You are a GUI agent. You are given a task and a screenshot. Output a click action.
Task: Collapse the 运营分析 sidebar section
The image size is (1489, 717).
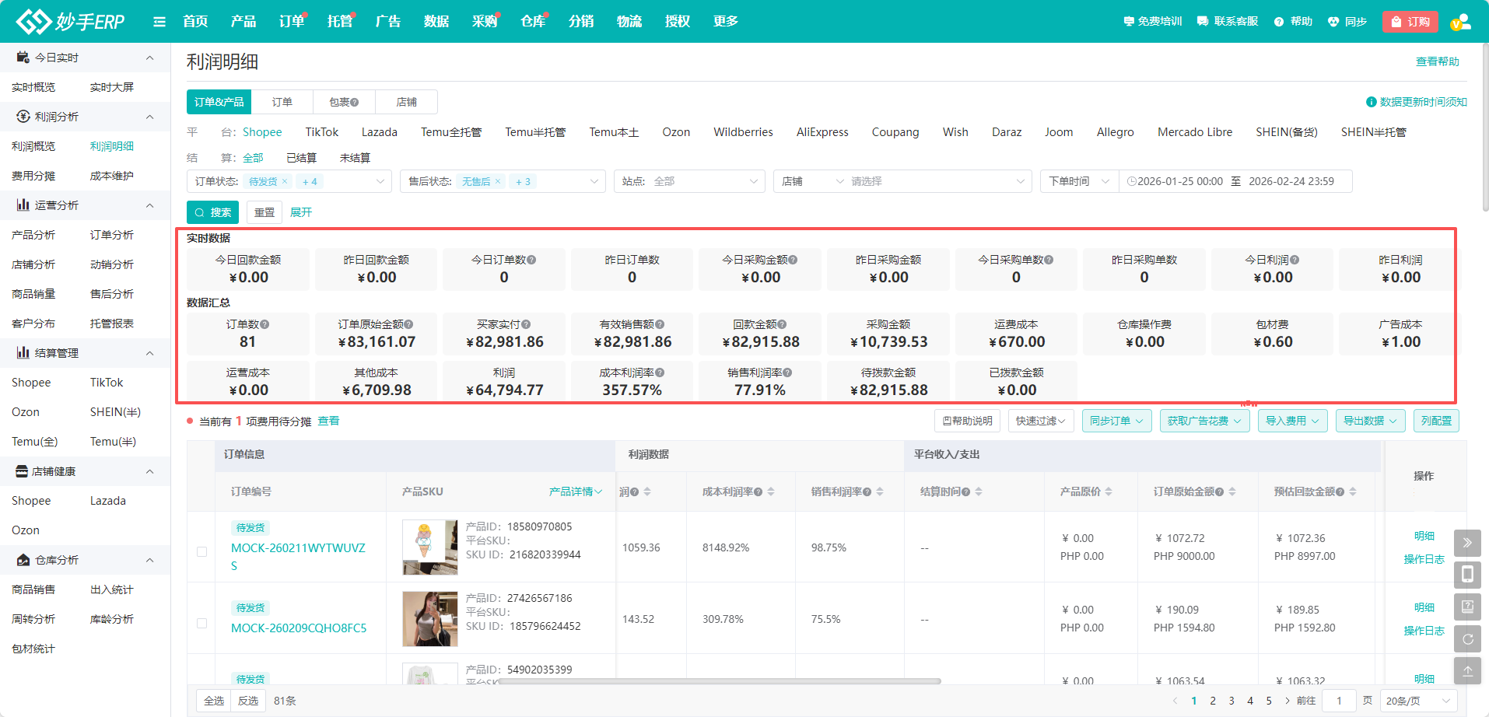[x=149, y=205]
